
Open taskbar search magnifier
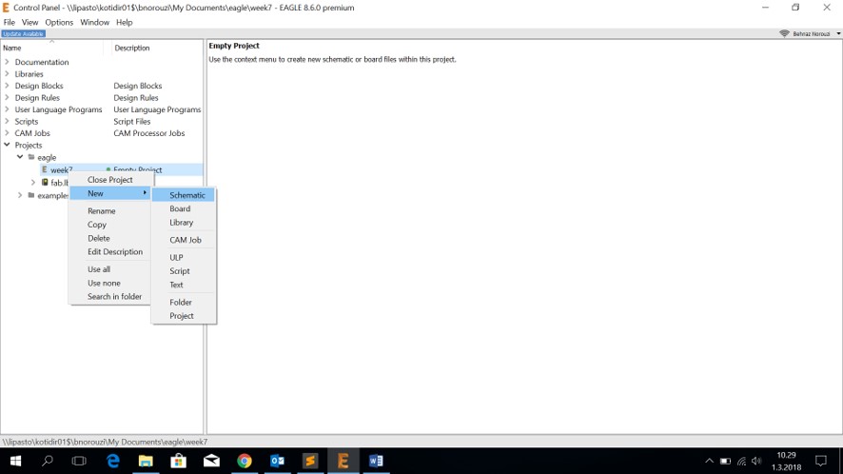point(48,461)
